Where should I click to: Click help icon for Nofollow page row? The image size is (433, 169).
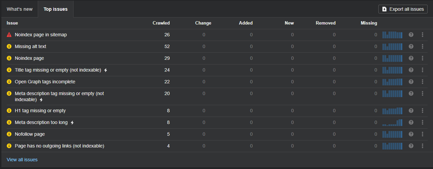point(411,134)
